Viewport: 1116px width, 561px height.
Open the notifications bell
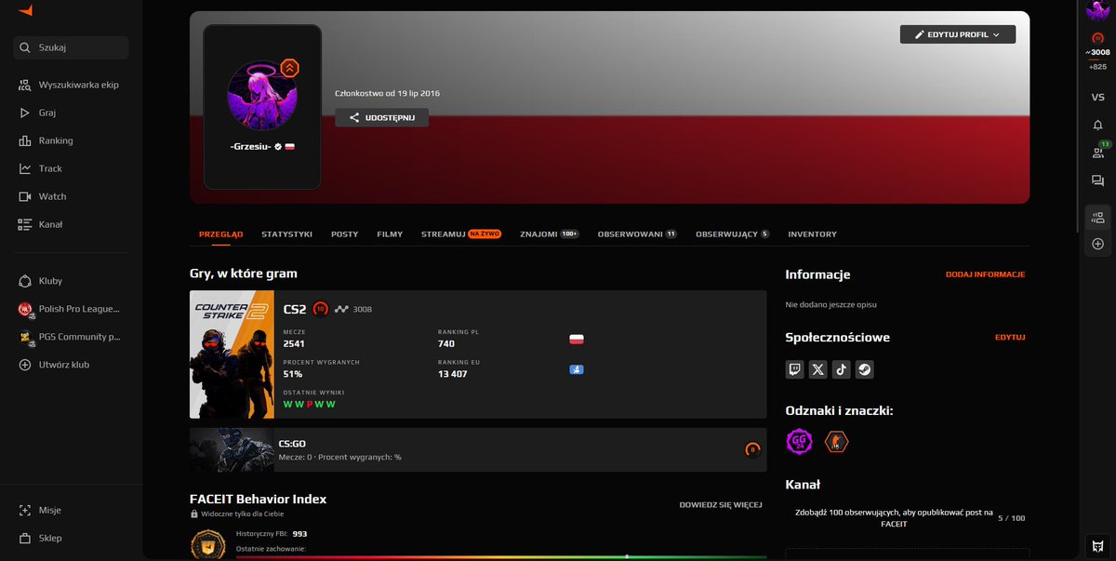(x=1097, y=125)
